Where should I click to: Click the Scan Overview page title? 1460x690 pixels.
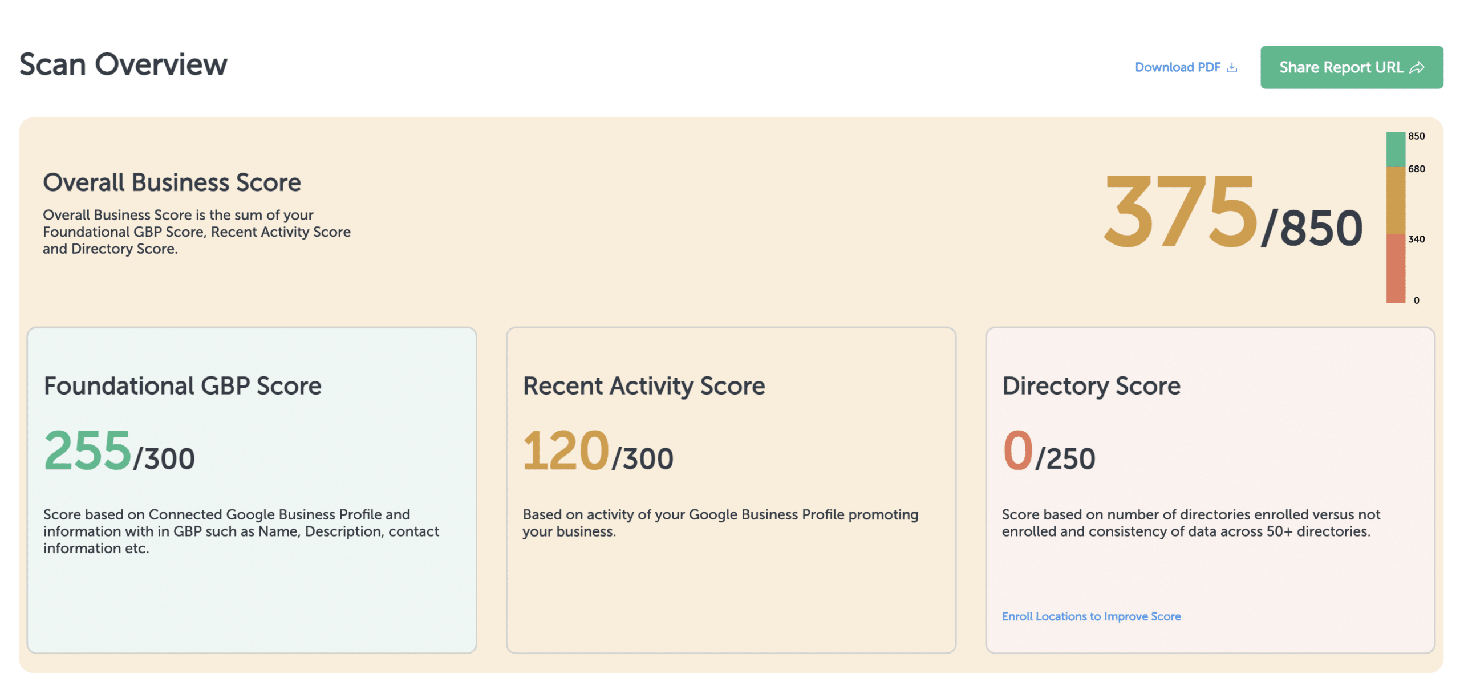pos(123,64)
